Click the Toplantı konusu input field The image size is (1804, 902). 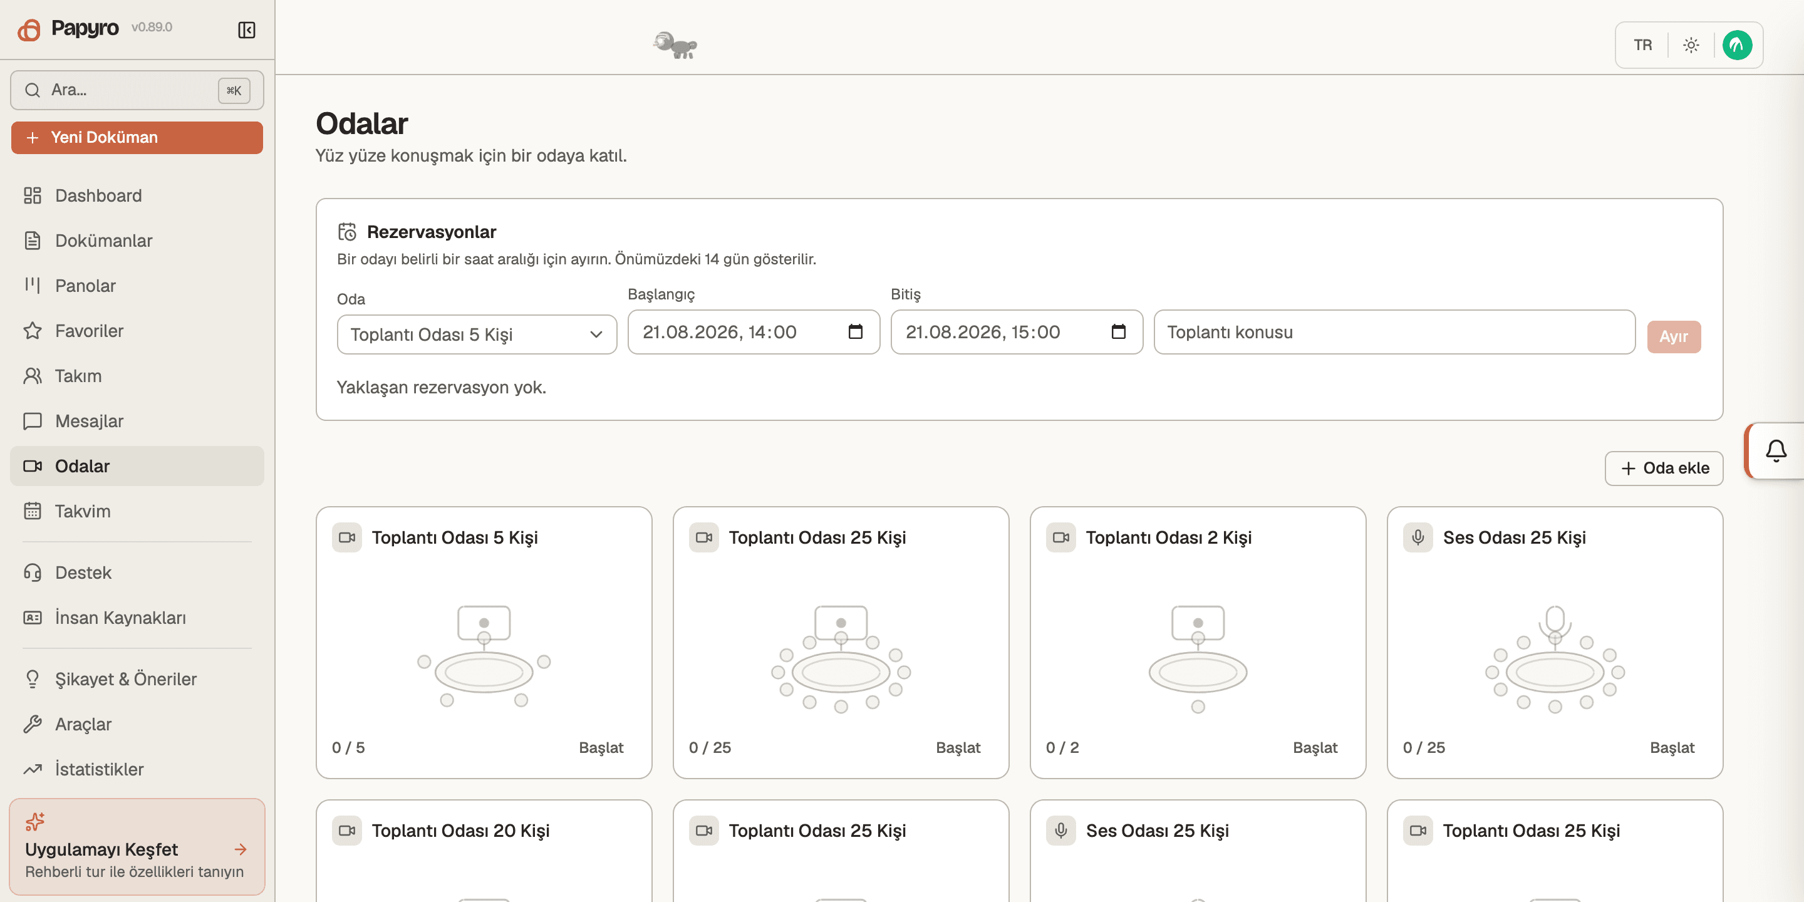pos(1394,332)
